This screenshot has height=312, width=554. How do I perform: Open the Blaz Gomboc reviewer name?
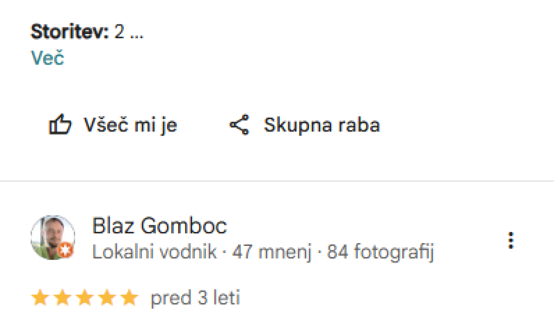tap(160, 226)
